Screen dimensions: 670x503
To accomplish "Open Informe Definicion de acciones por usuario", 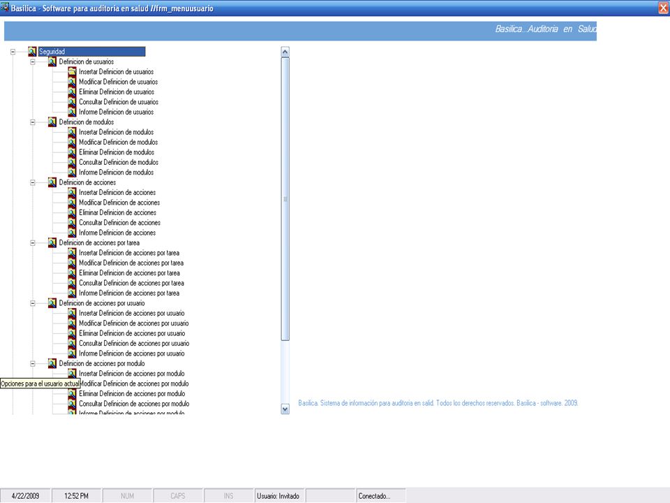I will (x=132, y=353).
